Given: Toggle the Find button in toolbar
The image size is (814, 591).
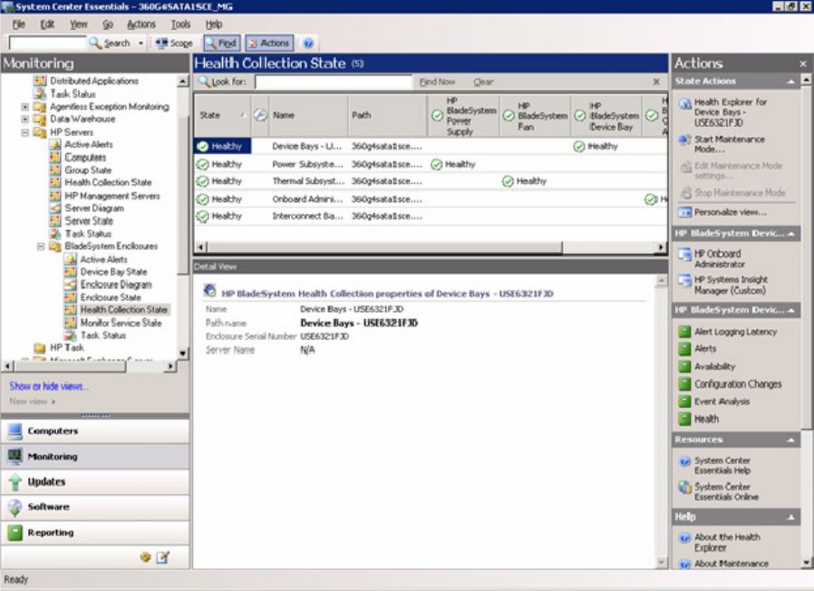Looking at the screenshot, I should pyautogui.click(x=220, y=43).
